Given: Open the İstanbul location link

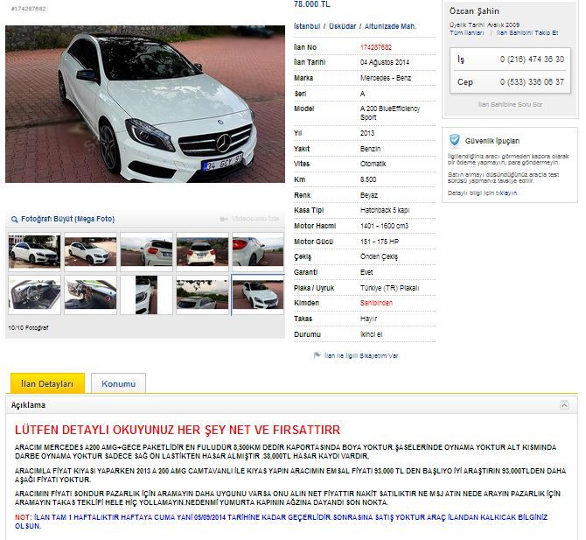Looking at the screenshot, I should point(307,26).
